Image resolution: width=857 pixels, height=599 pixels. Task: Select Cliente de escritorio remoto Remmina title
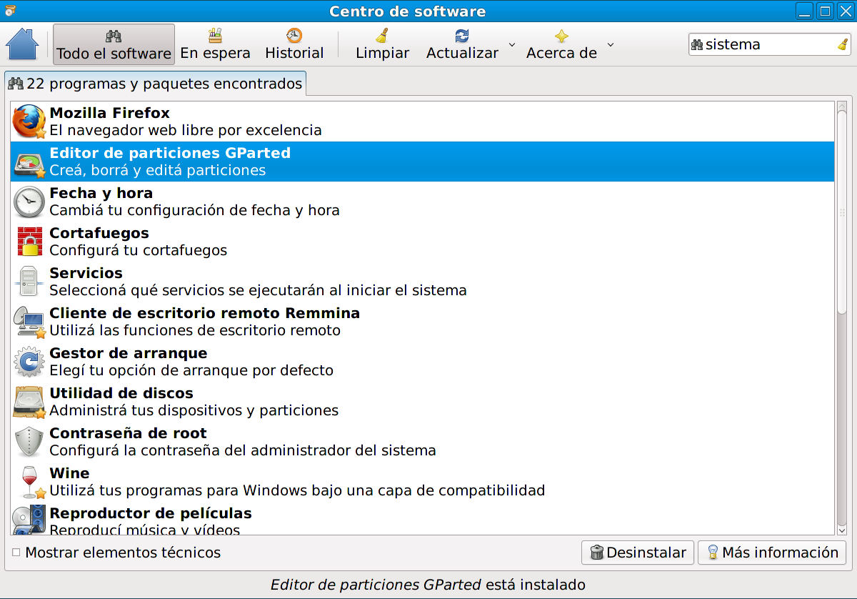coord(204,313)
